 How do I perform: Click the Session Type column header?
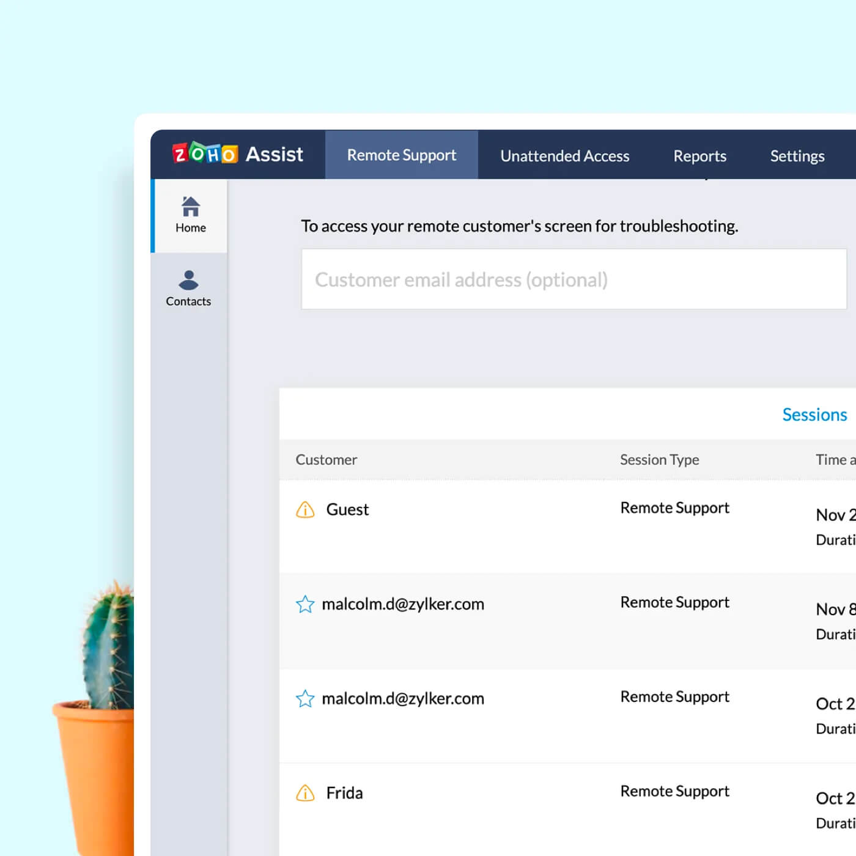659,459
